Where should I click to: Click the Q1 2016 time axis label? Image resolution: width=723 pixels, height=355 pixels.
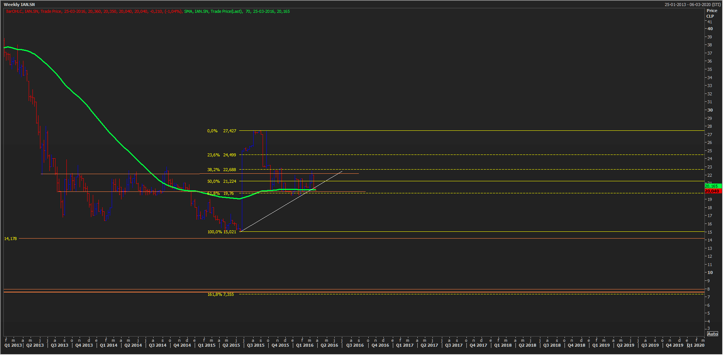pos(305,345)
